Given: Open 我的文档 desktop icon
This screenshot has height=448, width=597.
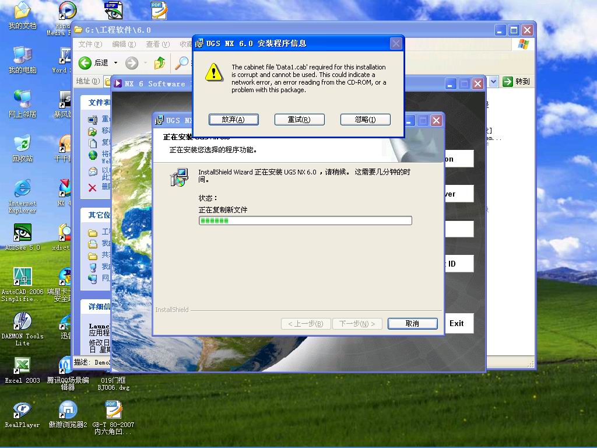Looking at the screenshot, I should (x=22, y=16).
